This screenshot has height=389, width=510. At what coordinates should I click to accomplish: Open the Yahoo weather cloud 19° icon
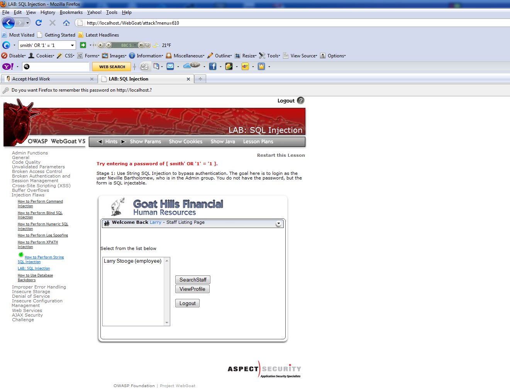click(x=191, y=65)
